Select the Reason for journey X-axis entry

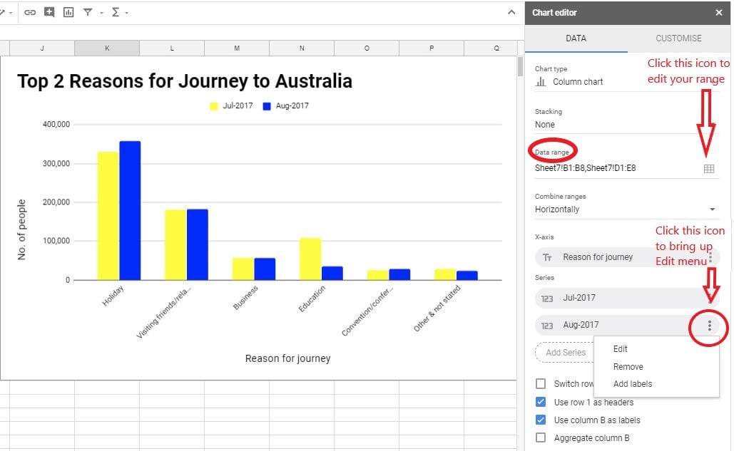click(x=627, y=257)
